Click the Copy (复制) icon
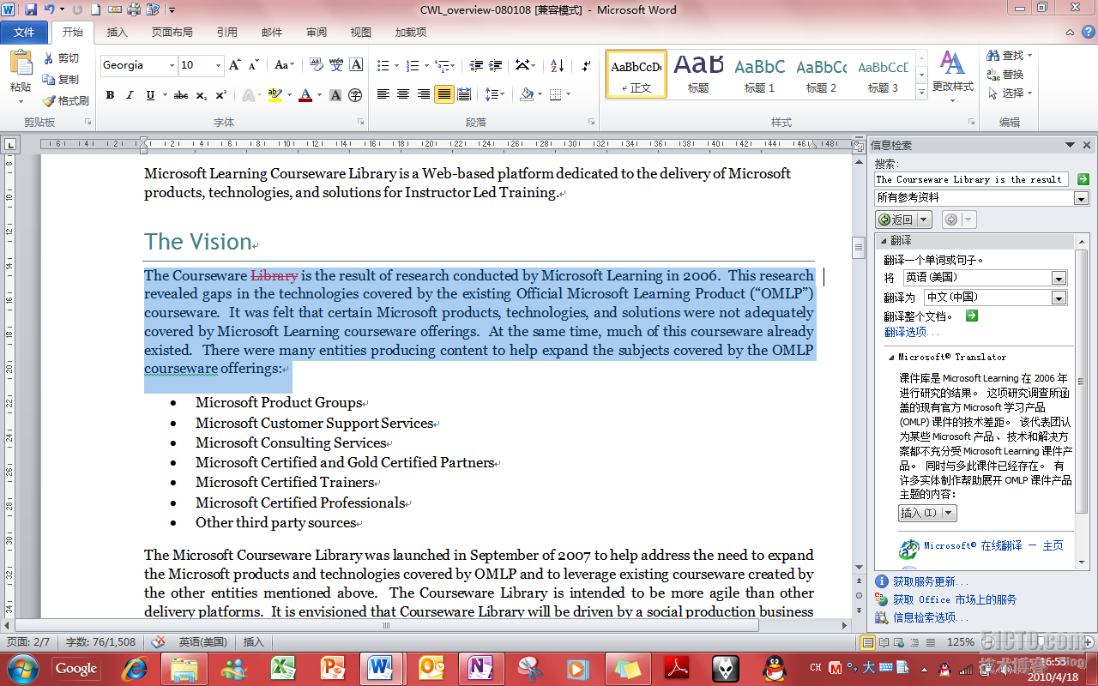Image resolution: width=1098 pixels, height=686 pixels. (49, 79)
